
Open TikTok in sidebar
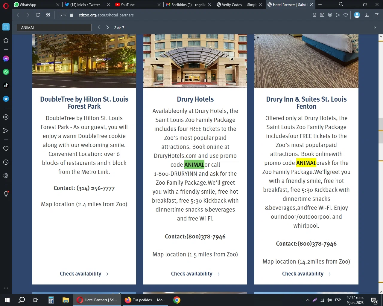pos(6,85)
